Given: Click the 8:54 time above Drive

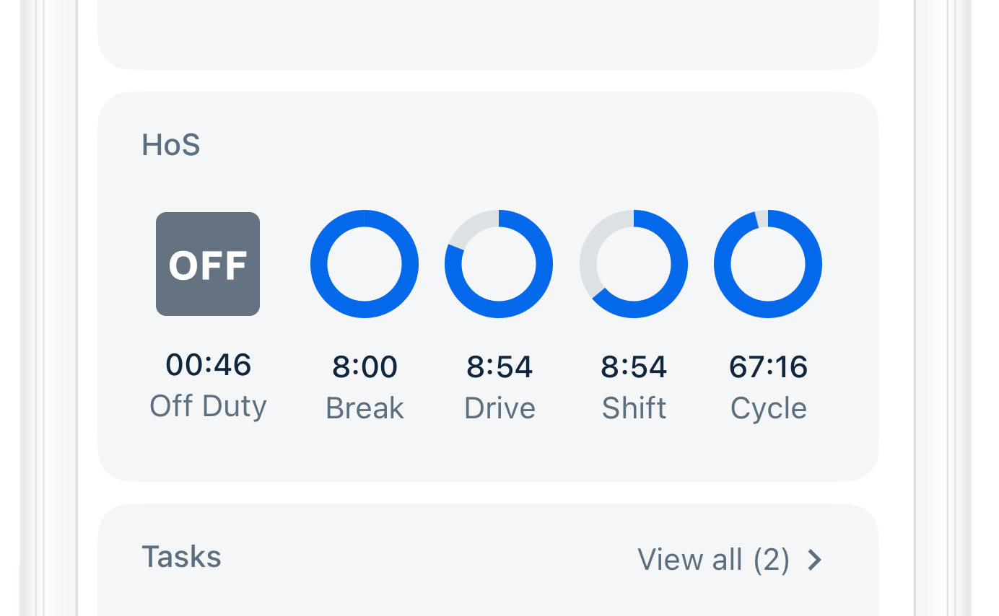Looking at the screenshot, I should coord(499,367).
